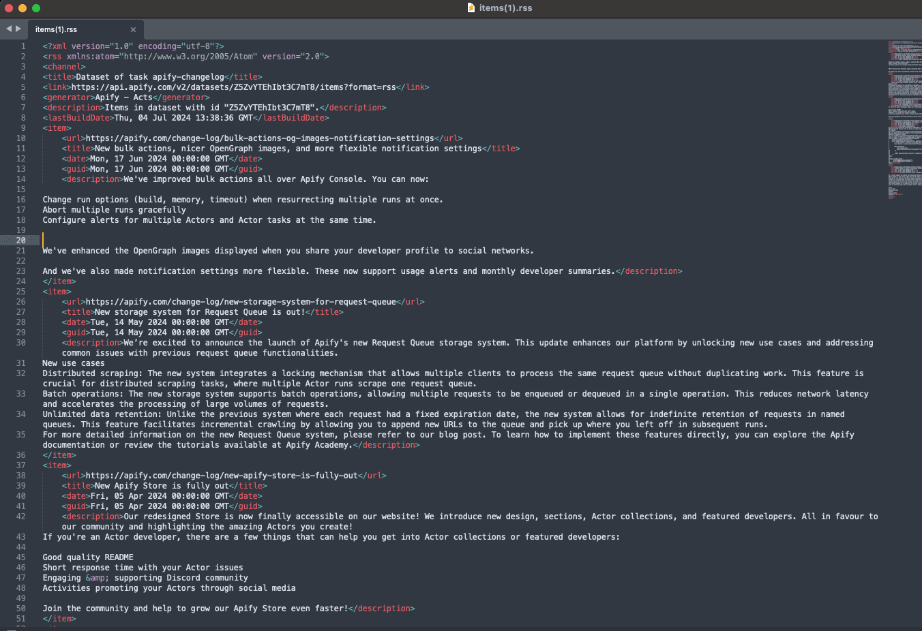This screenshot has width=922, height=631.
Task: Select the title tag on line 27
Action: pyautogui.click(x=78, y=311)
